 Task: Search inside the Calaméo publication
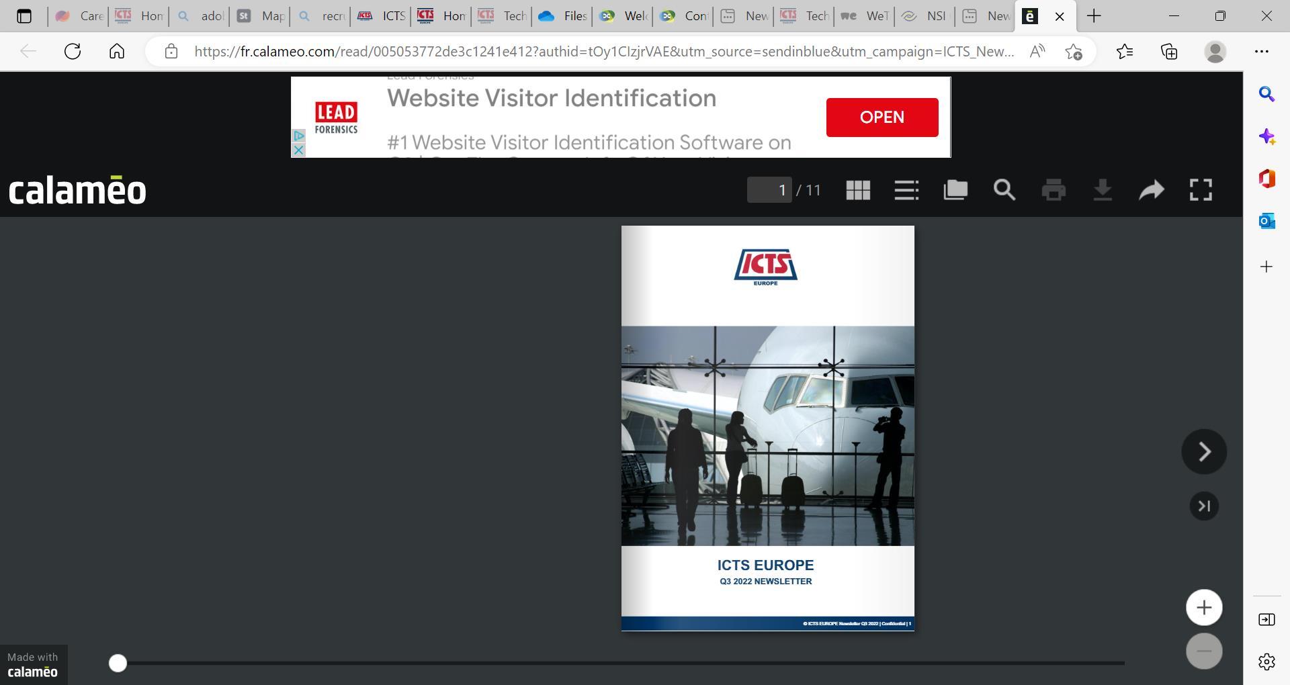[x=1004, y=190]
